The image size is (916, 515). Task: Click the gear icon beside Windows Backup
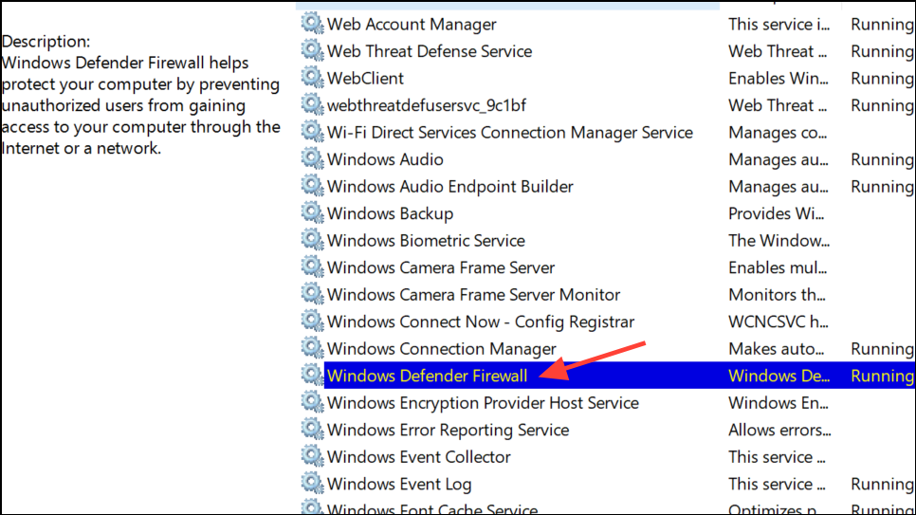tap(312, 213)
